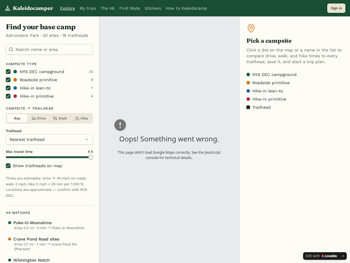
Task: Open How to Kaleidocamp guide
Action: pyautogui.click(x=186, y=8)
